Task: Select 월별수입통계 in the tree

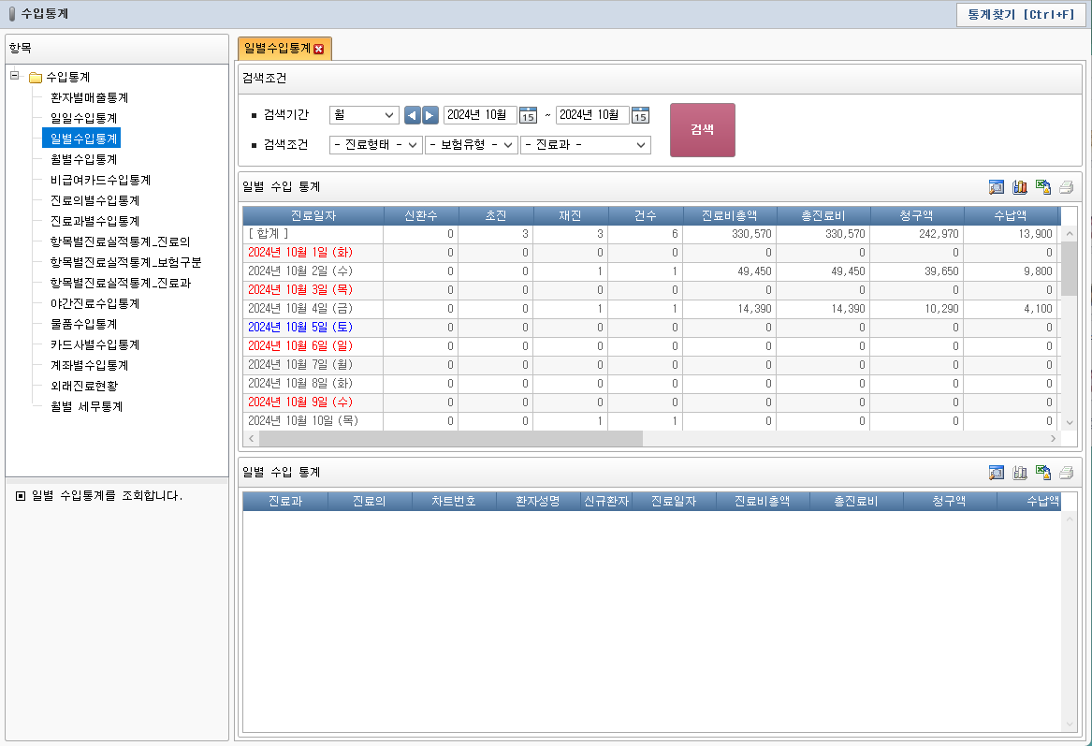Action: click(x=83, y=159)
